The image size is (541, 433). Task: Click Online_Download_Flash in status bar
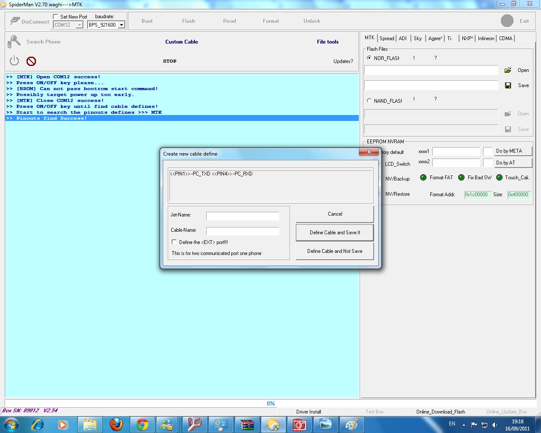(440, 412)
